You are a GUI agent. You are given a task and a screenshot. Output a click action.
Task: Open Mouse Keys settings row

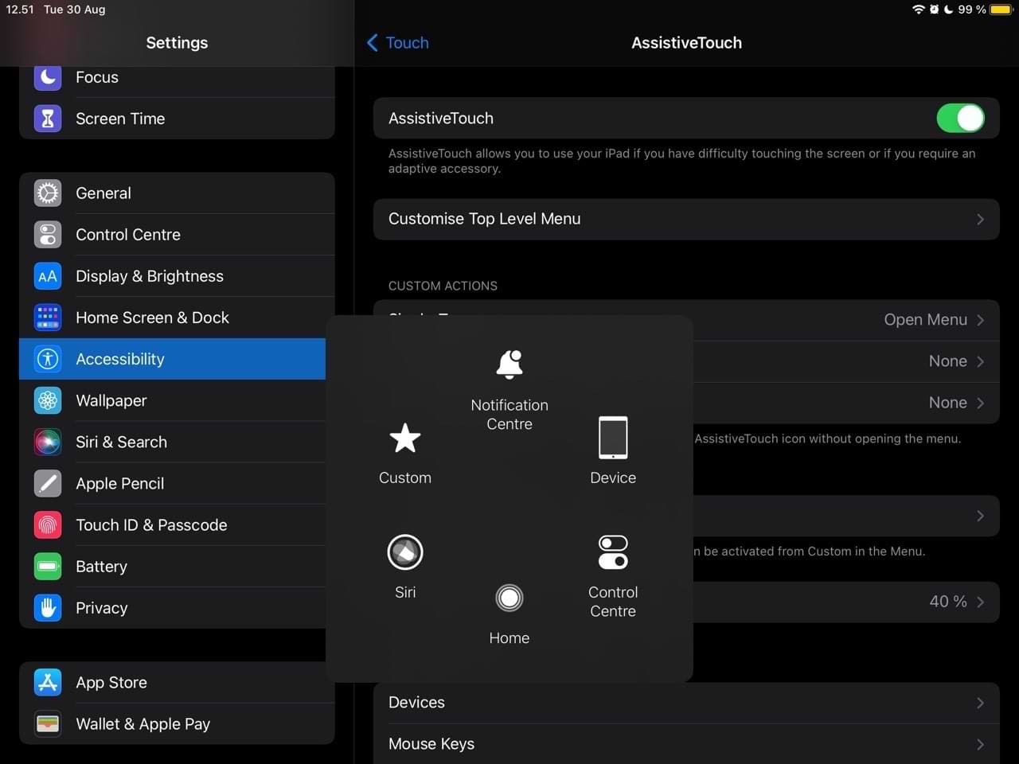(x=686, y=744)
